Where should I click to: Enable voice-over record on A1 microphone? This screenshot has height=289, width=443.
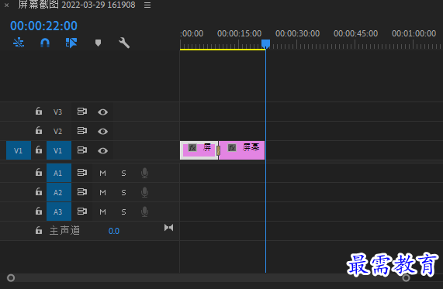[144, 173]
